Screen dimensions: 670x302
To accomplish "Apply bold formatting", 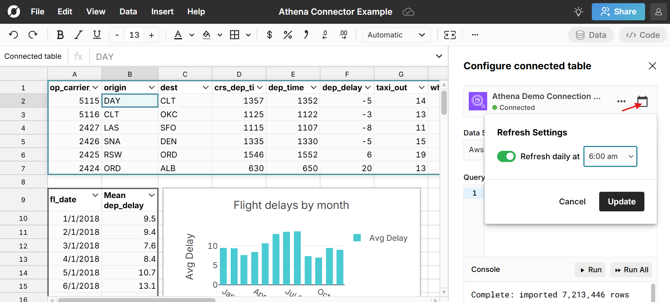I will [x=60, y=35].
